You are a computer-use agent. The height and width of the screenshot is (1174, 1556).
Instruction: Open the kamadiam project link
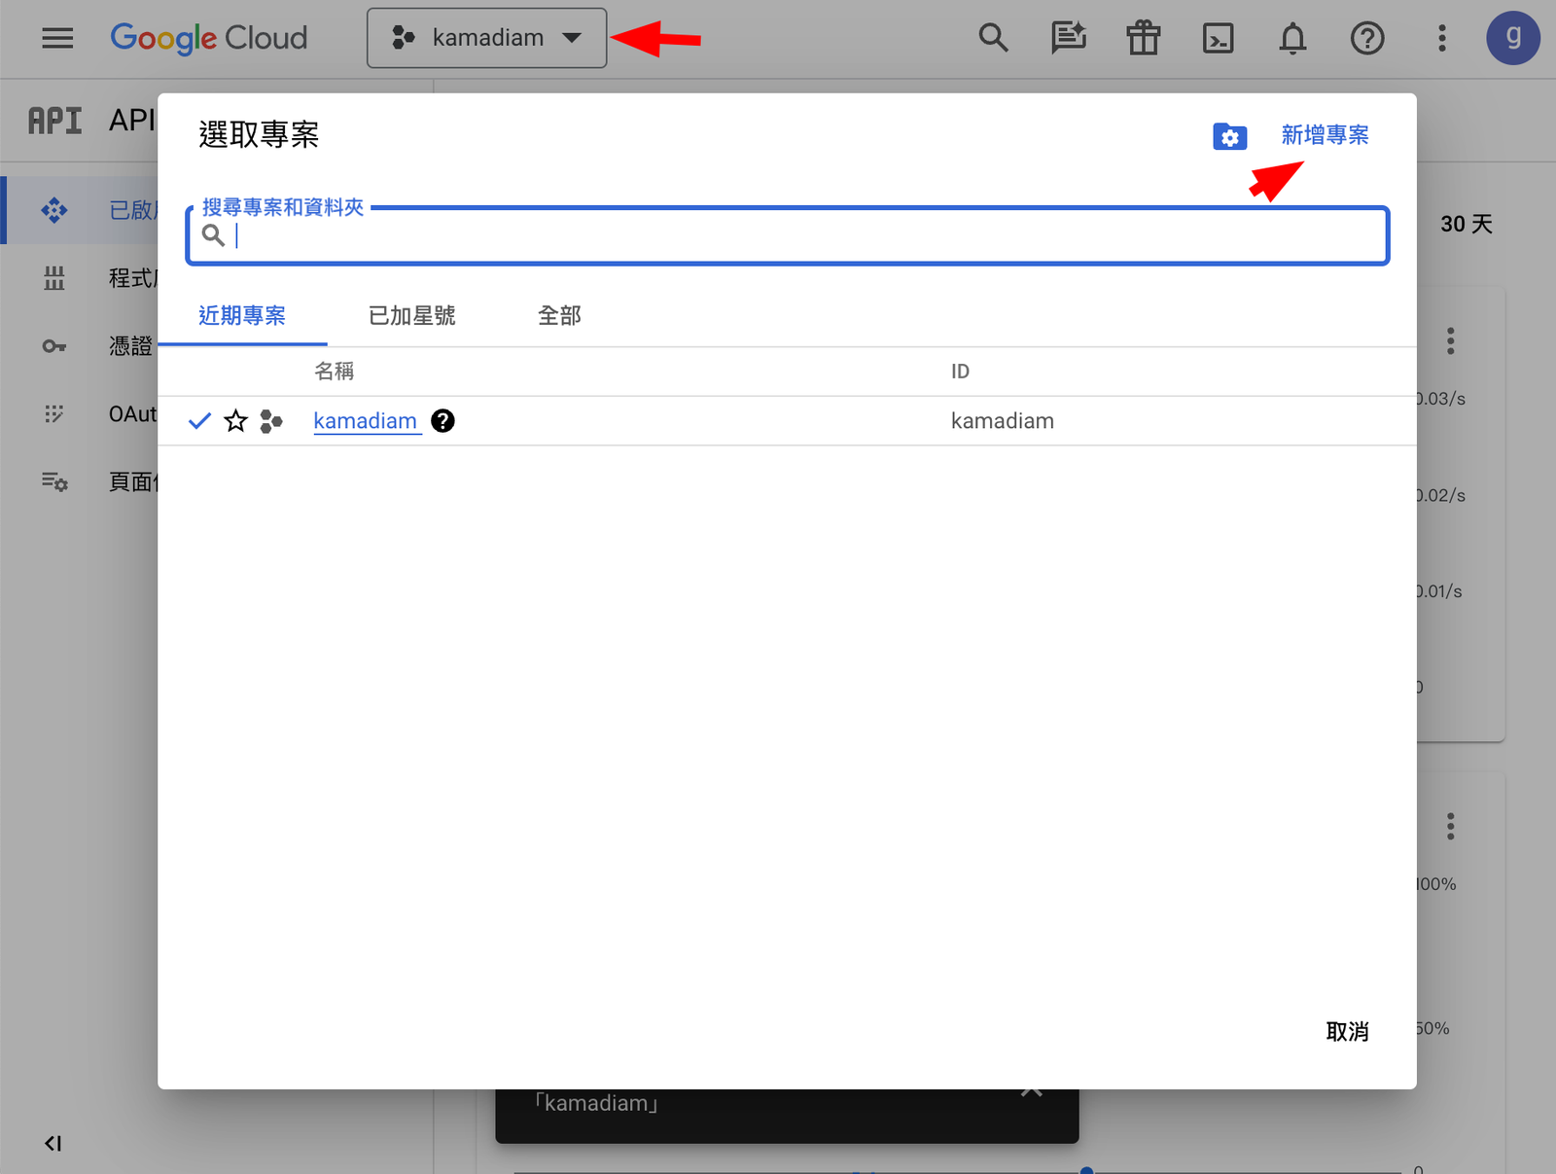(365, 421)
